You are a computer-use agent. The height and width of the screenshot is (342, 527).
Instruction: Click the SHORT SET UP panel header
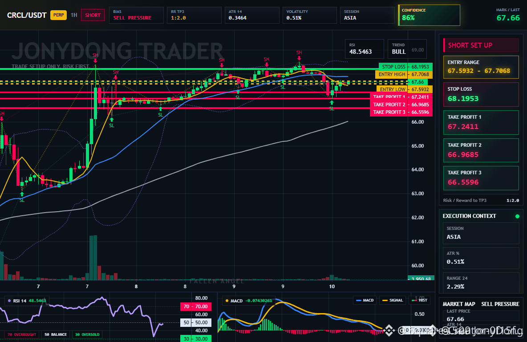click(481, 45)
